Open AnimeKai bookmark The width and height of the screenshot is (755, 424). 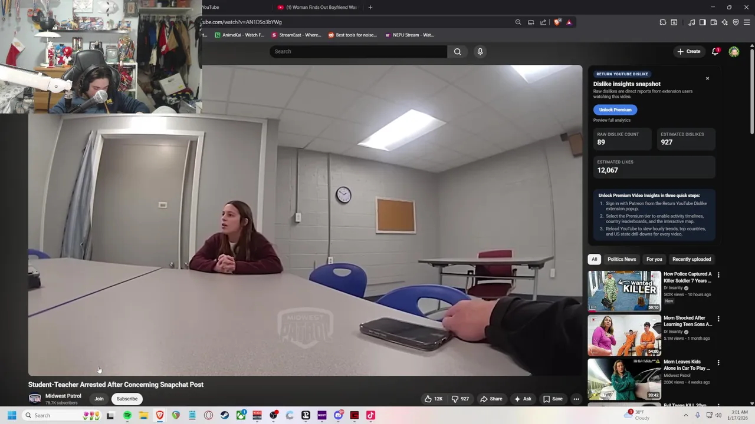239,35
